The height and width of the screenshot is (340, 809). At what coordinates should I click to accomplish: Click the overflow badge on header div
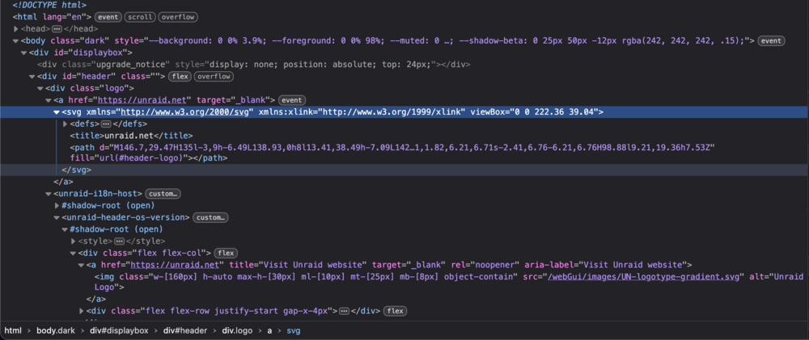pos(214,76)
